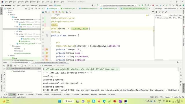Select opened file target icon in Project panel
The height and width of the screenshot is (104, 185).
pos(26,9)
